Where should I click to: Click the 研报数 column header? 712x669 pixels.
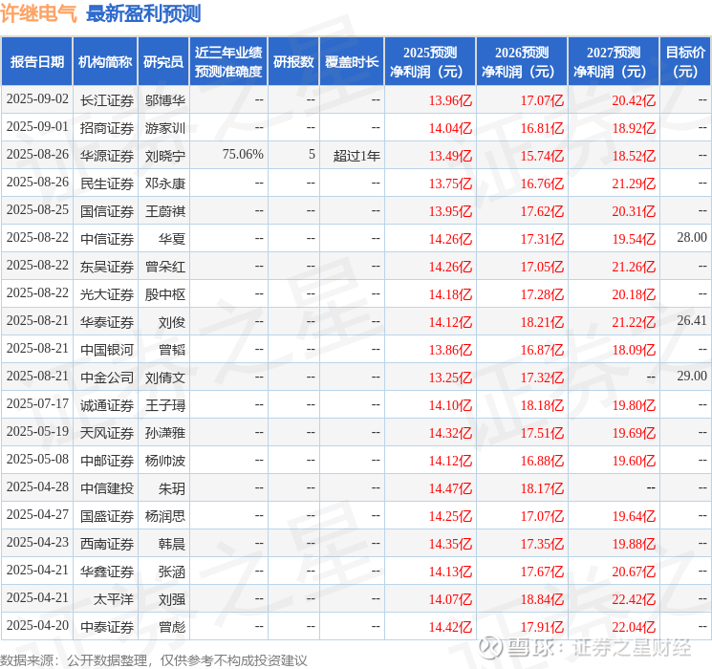point(293,62)
